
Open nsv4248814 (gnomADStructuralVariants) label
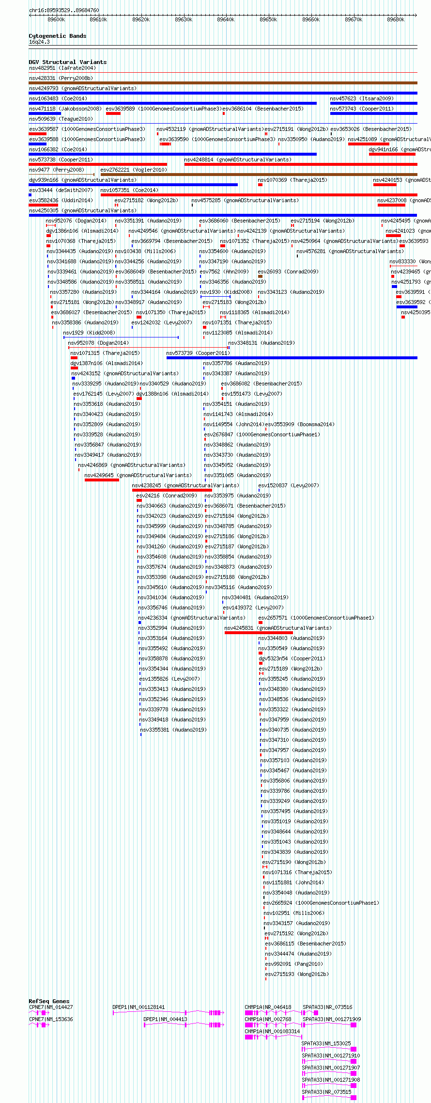(x=238, y=160)
